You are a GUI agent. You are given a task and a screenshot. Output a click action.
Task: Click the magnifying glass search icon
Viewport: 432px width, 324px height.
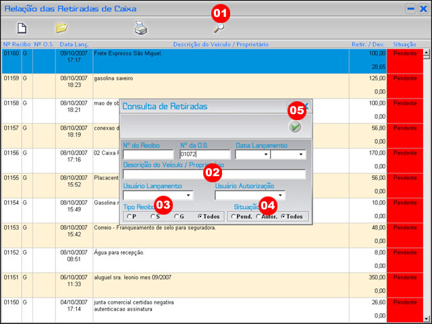[x=219, y=28]
